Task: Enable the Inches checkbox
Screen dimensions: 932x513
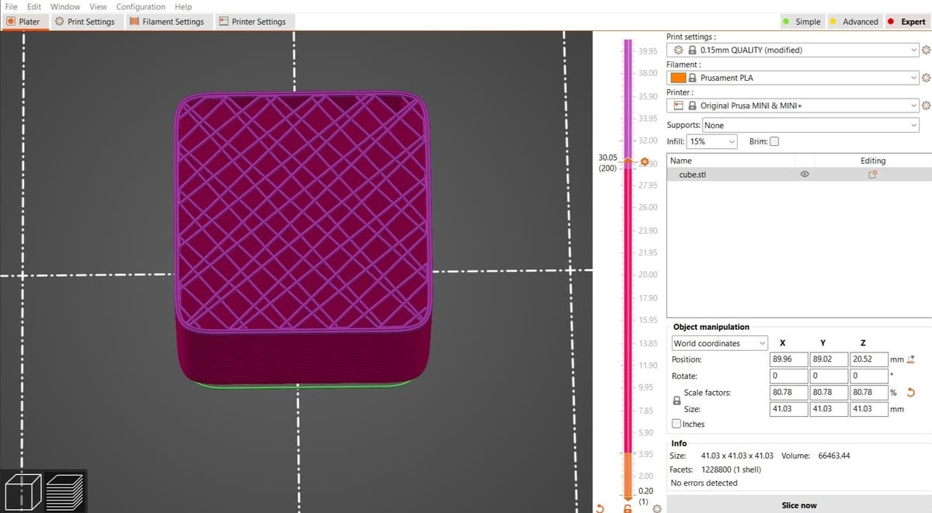Action: (x=676, y=424)
